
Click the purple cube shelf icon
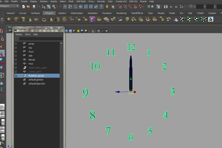coord(92,19)
